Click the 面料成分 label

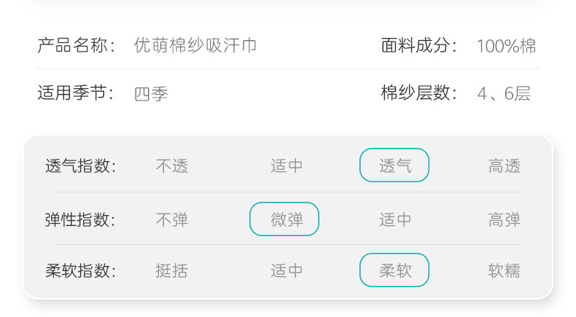[x=419, y=46]
